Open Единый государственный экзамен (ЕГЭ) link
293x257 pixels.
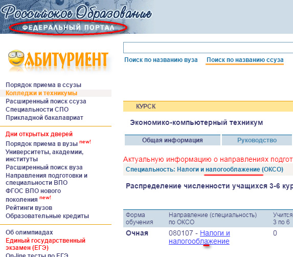tap(46, 244)
